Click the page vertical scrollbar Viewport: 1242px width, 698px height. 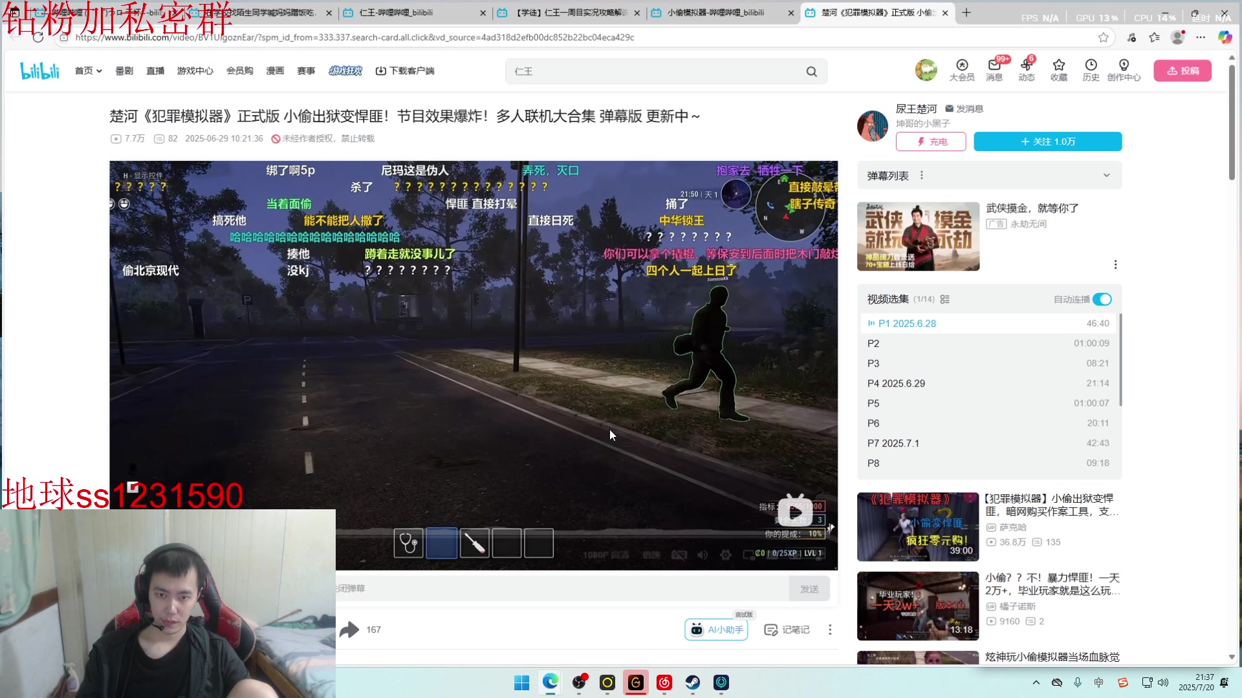[1232, 123]
